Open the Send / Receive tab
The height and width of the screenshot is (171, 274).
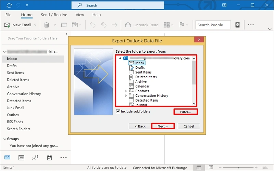54,15
